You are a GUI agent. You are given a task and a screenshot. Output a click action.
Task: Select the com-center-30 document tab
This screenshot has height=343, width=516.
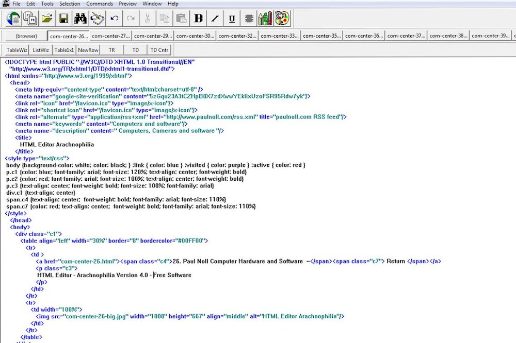tap(195, 36)
